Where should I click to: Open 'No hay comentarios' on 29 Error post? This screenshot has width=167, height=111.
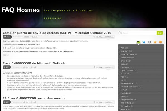tap(104, 102)
